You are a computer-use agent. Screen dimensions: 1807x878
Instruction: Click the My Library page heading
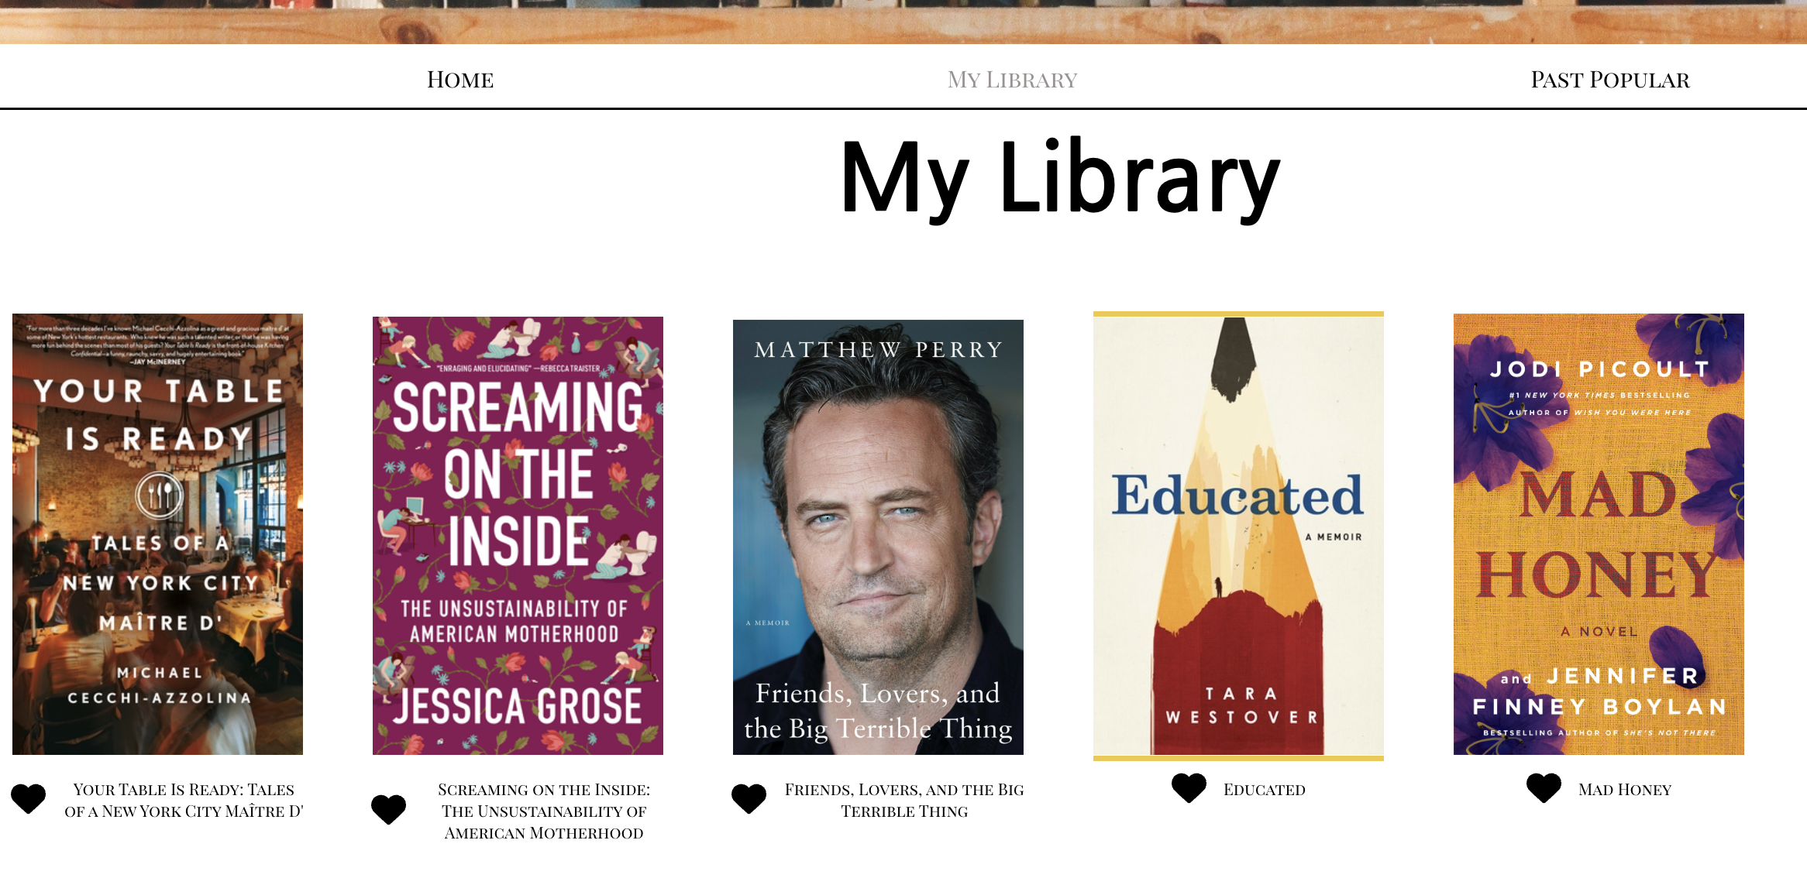tap(1060, 179)
